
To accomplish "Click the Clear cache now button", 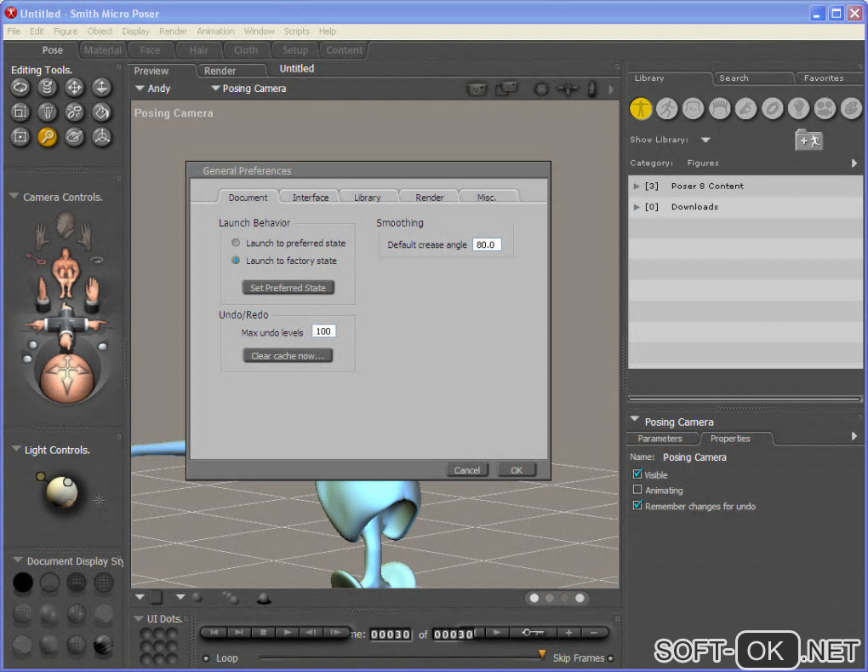I will pos(288,356).
